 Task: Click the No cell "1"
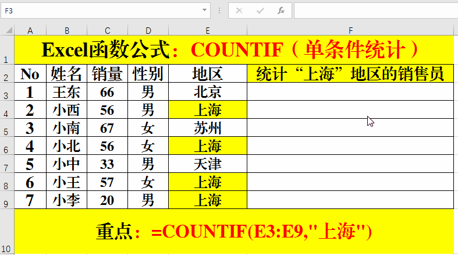click(30, 91)
